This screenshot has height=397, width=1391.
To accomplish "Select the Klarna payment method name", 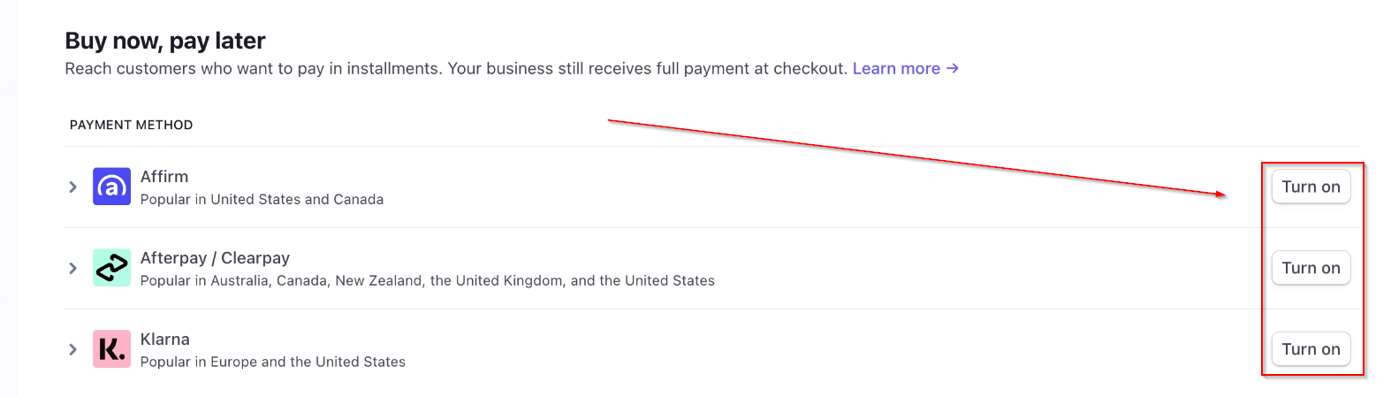I will tap(165, 340).
